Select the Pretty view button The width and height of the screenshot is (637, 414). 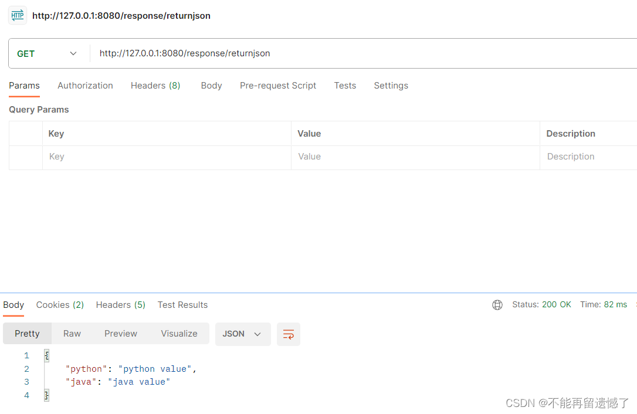click(x=27, y=334)
